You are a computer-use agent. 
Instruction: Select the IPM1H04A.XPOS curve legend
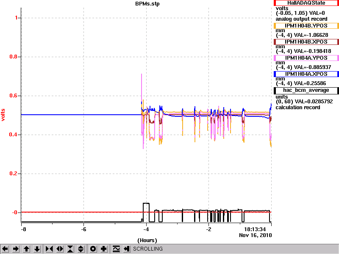pos(306,74)
